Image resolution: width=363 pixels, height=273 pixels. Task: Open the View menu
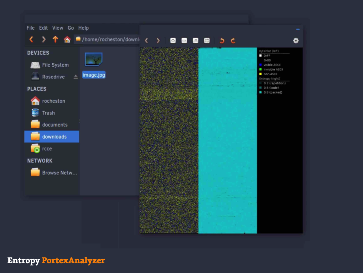(57, 28)
